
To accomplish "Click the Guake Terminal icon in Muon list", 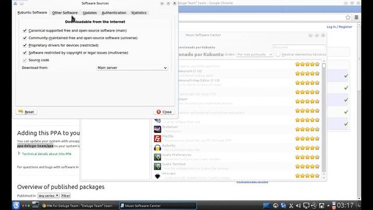I will [157, 166].
